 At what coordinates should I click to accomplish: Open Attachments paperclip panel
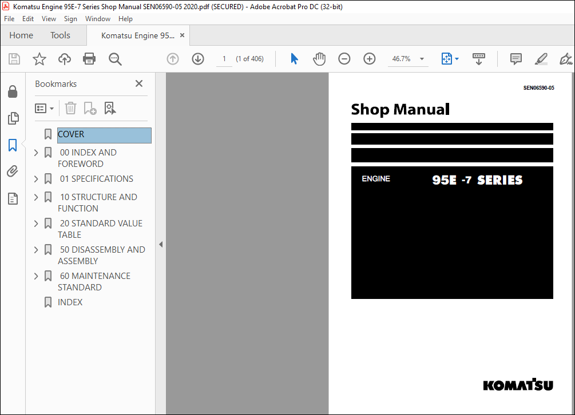13,171
